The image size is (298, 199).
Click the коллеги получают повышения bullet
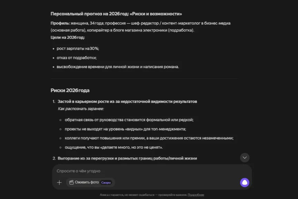click(x=149, y=138)
